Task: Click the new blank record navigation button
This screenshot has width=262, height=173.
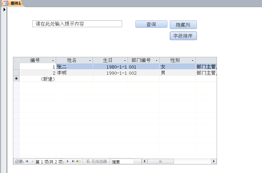Action: [79, 161]
